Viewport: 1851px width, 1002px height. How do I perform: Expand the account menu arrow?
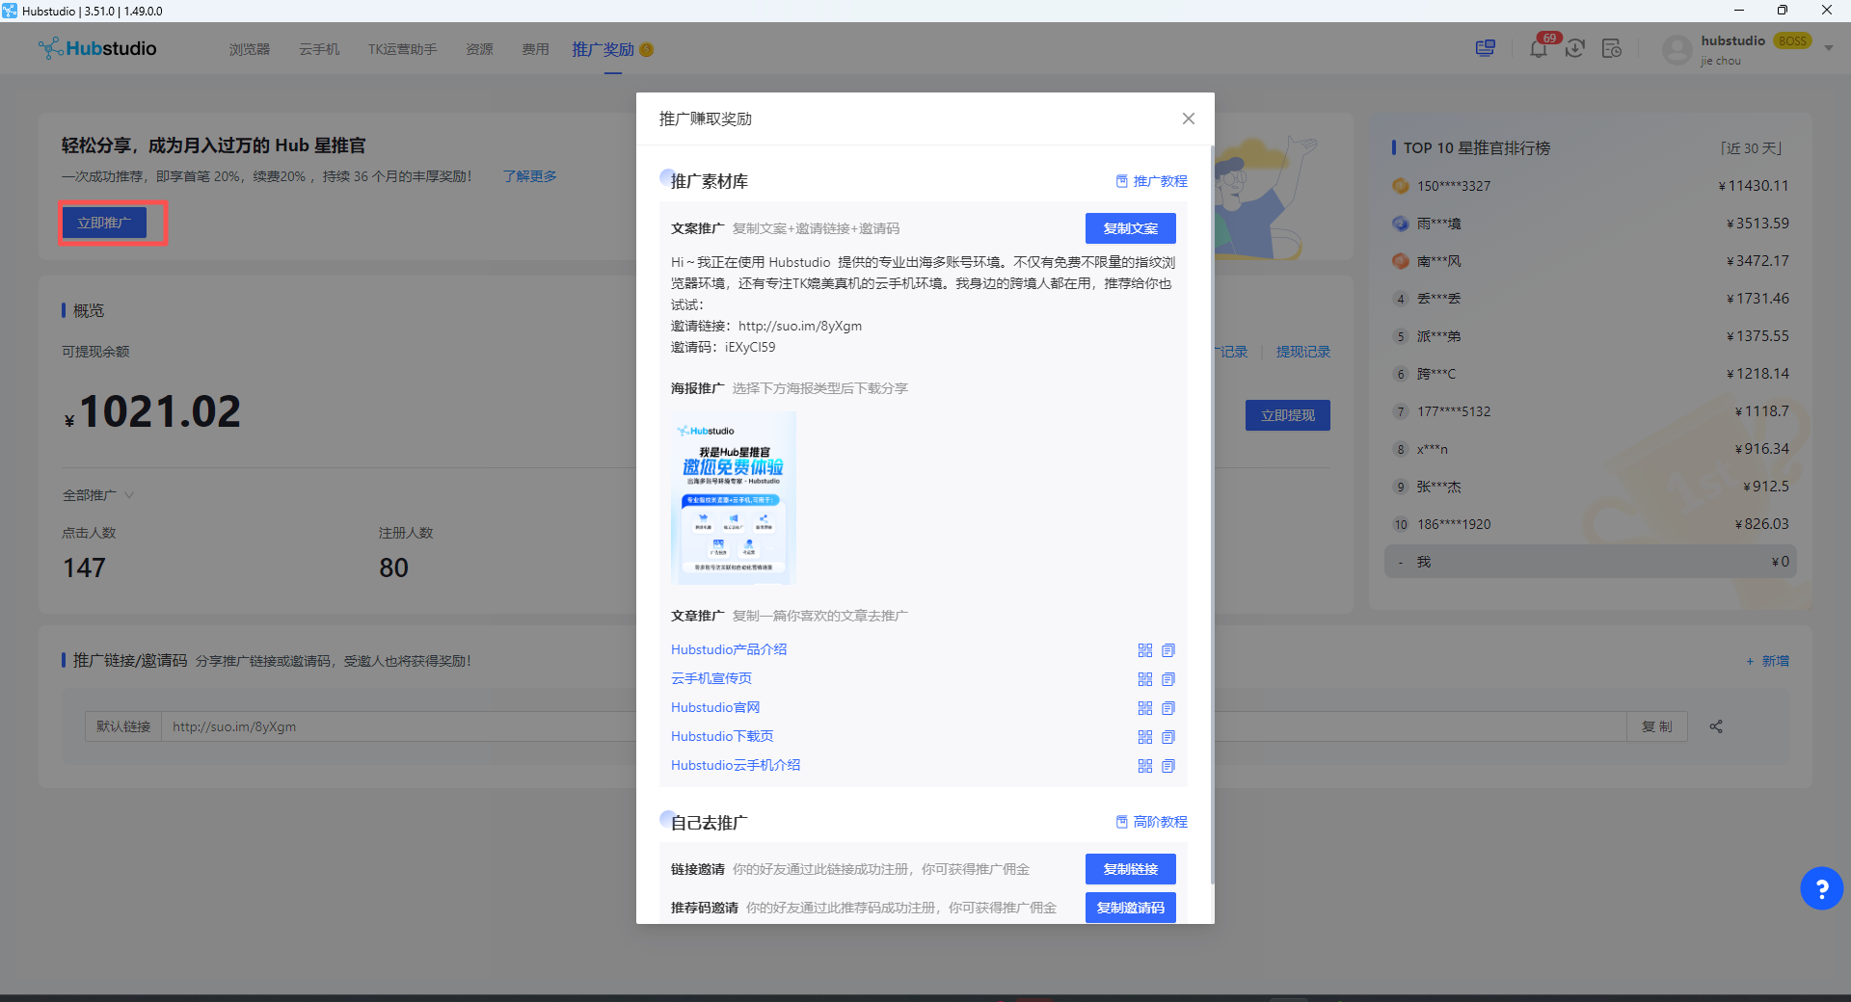pyautogui.click(x=1829, y=48)
